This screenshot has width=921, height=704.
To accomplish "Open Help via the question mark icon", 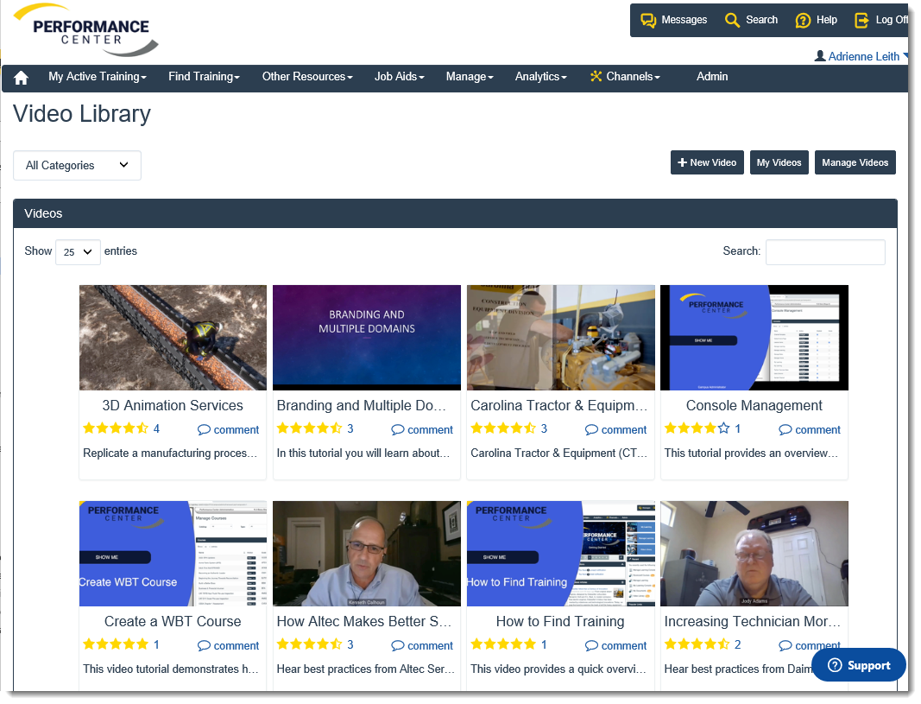I will point(803,21).
